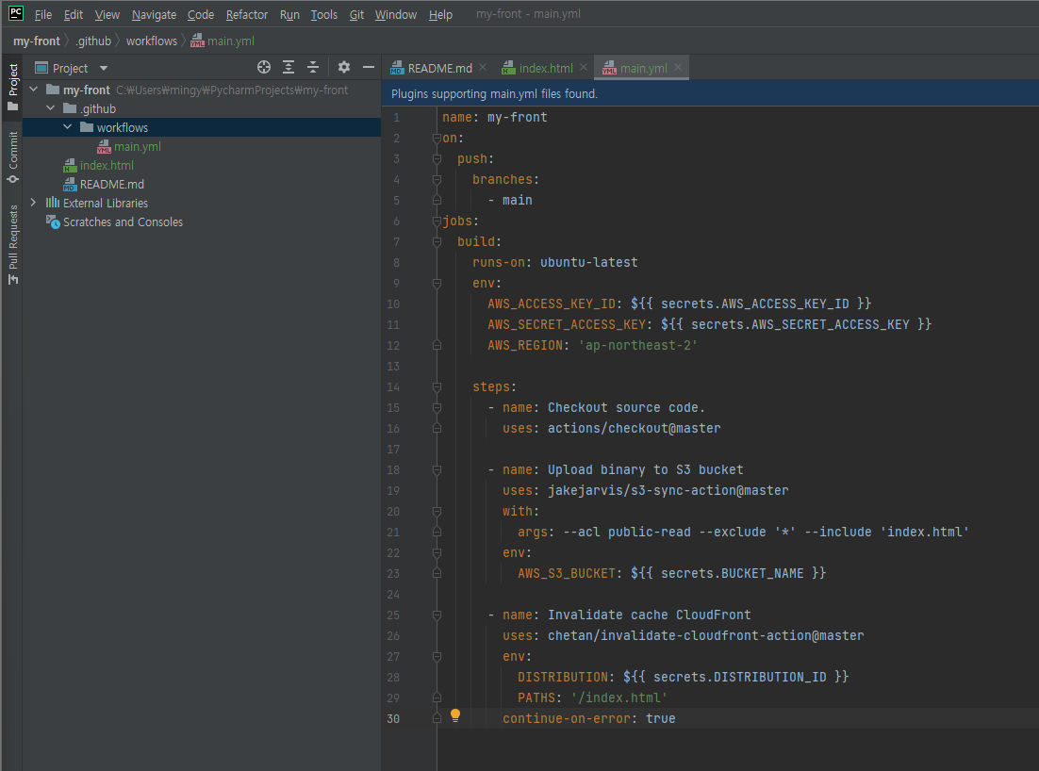Open the Run menu

(289, 14)
